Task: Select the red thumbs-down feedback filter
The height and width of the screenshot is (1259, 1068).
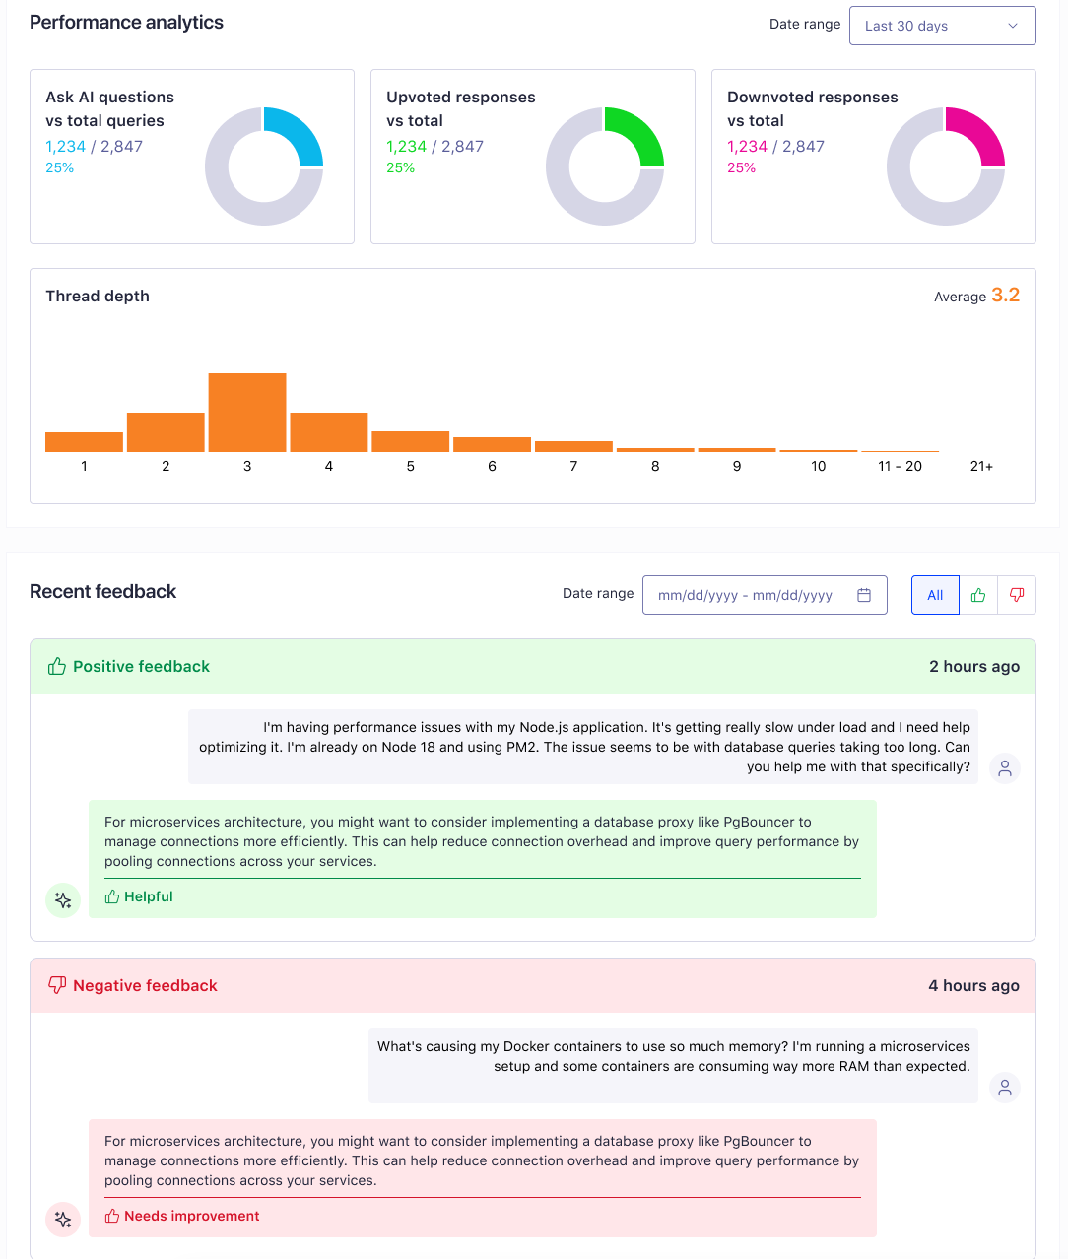Action: [x=1016, y=594]
